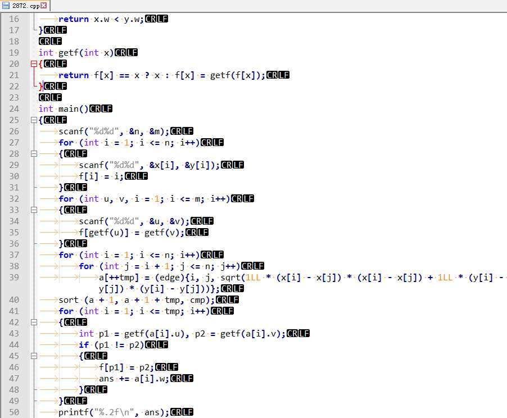
Task: Click 'int p1 = getf(a[i].u)' on line 43
Action: 134,334
